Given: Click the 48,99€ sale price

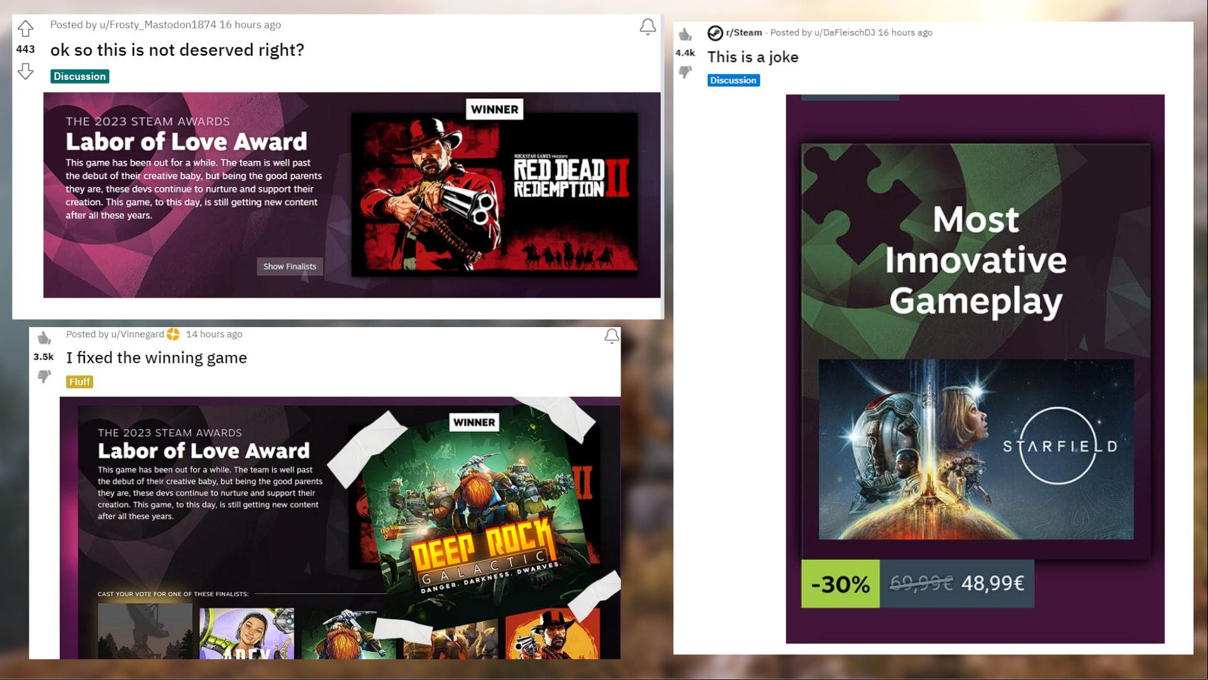Looking at the screenshot, I should tap(992, 583).
